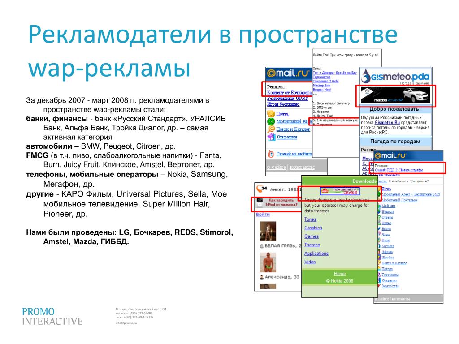Click the Promo Interactive logo
Screen dimensions: 459x344
point(52,316)
